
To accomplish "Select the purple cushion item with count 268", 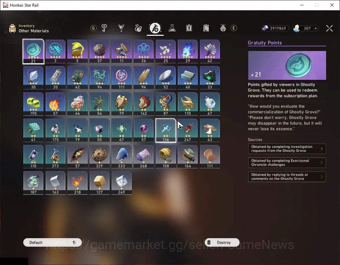I will point(143,156).
